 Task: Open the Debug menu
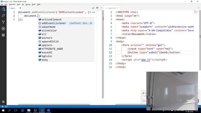click(28, 4)
